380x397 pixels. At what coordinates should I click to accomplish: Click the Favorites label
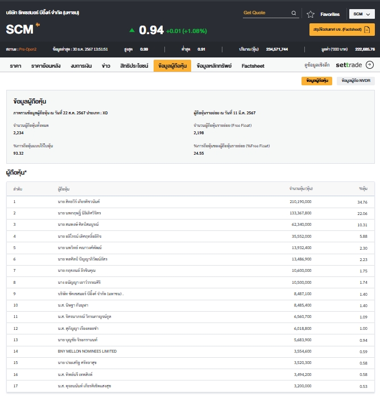tap(330, 14)
